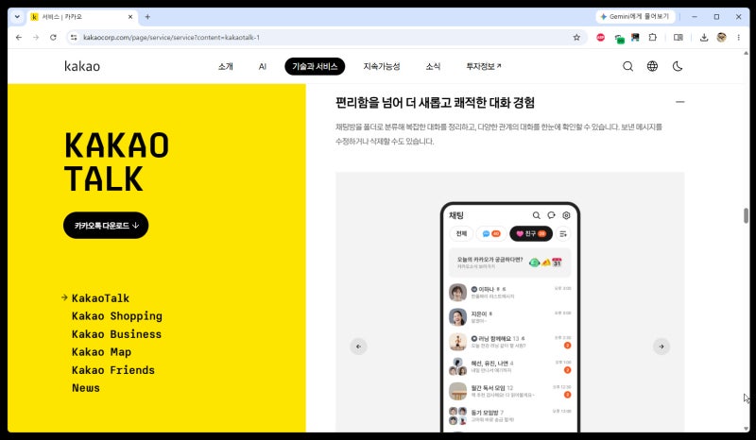This screenshot has width=756, height=440.
Task: Open the Extensions puzzle icon
Action: [x=652, y=37]
